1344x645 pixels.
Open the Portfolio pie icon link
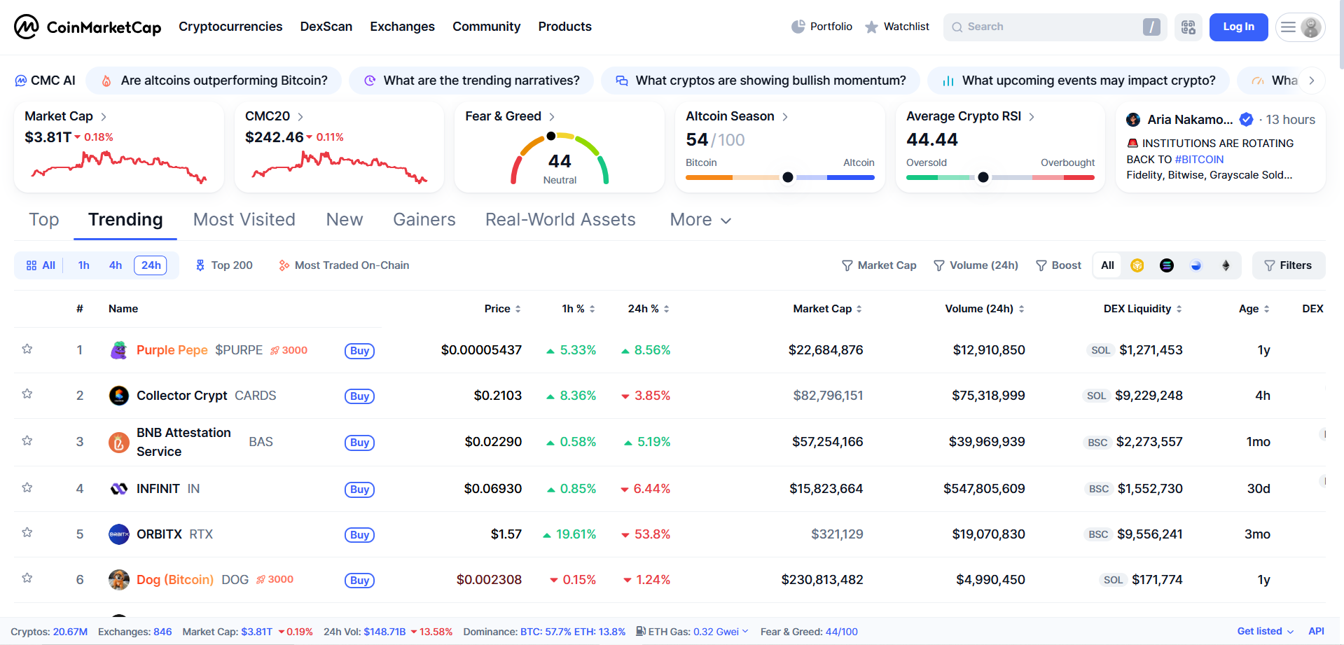click(822, 27)
